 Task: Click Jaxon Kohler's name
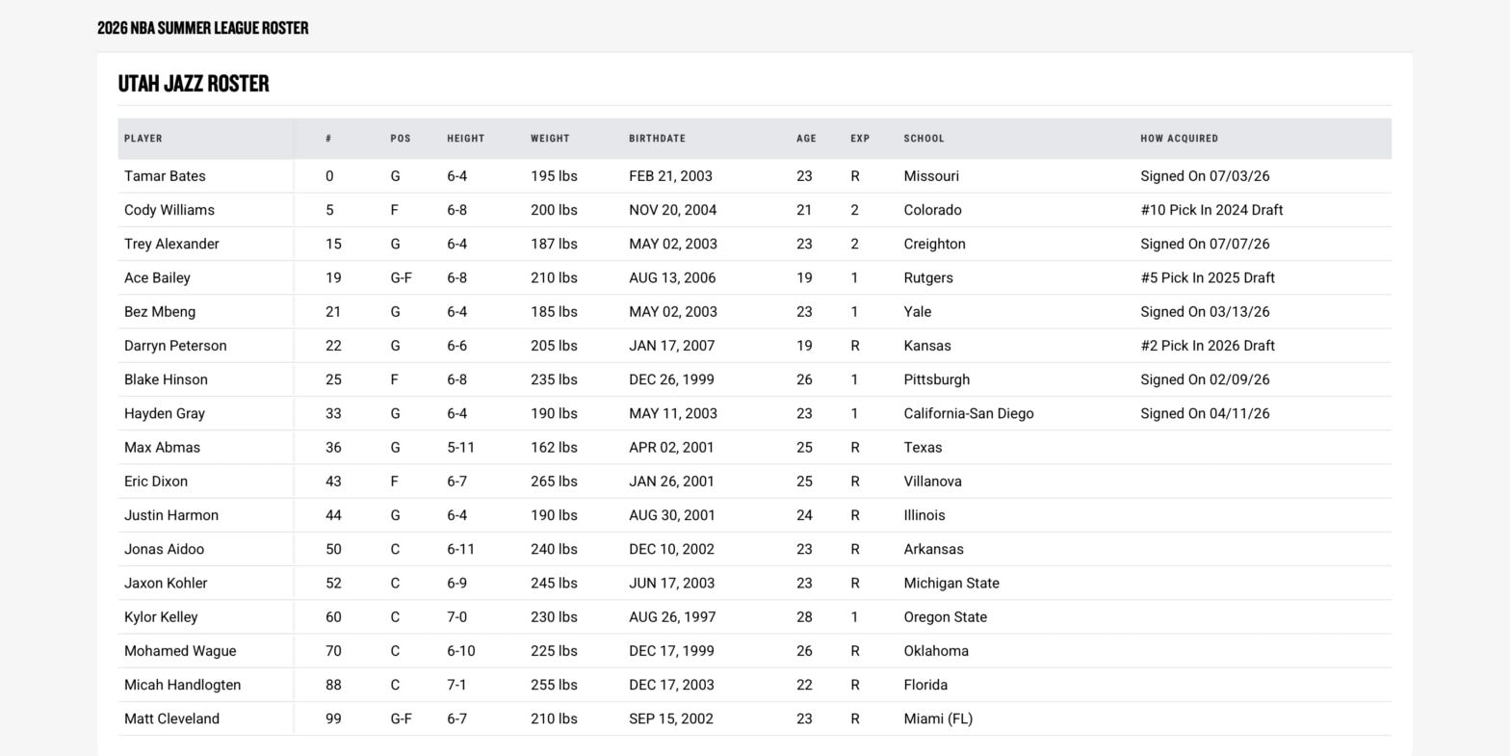[166, 584]
